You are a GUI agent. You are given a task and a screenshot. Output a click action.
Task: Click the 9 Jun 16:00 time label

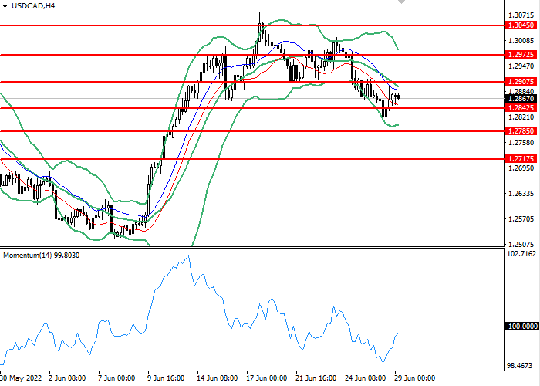pyautogui.click(x=166, y=379)
